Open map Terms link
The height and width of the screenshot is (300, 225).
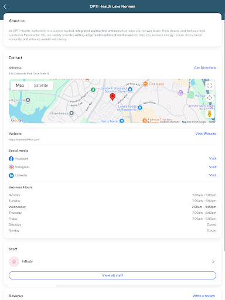[212, 122]
